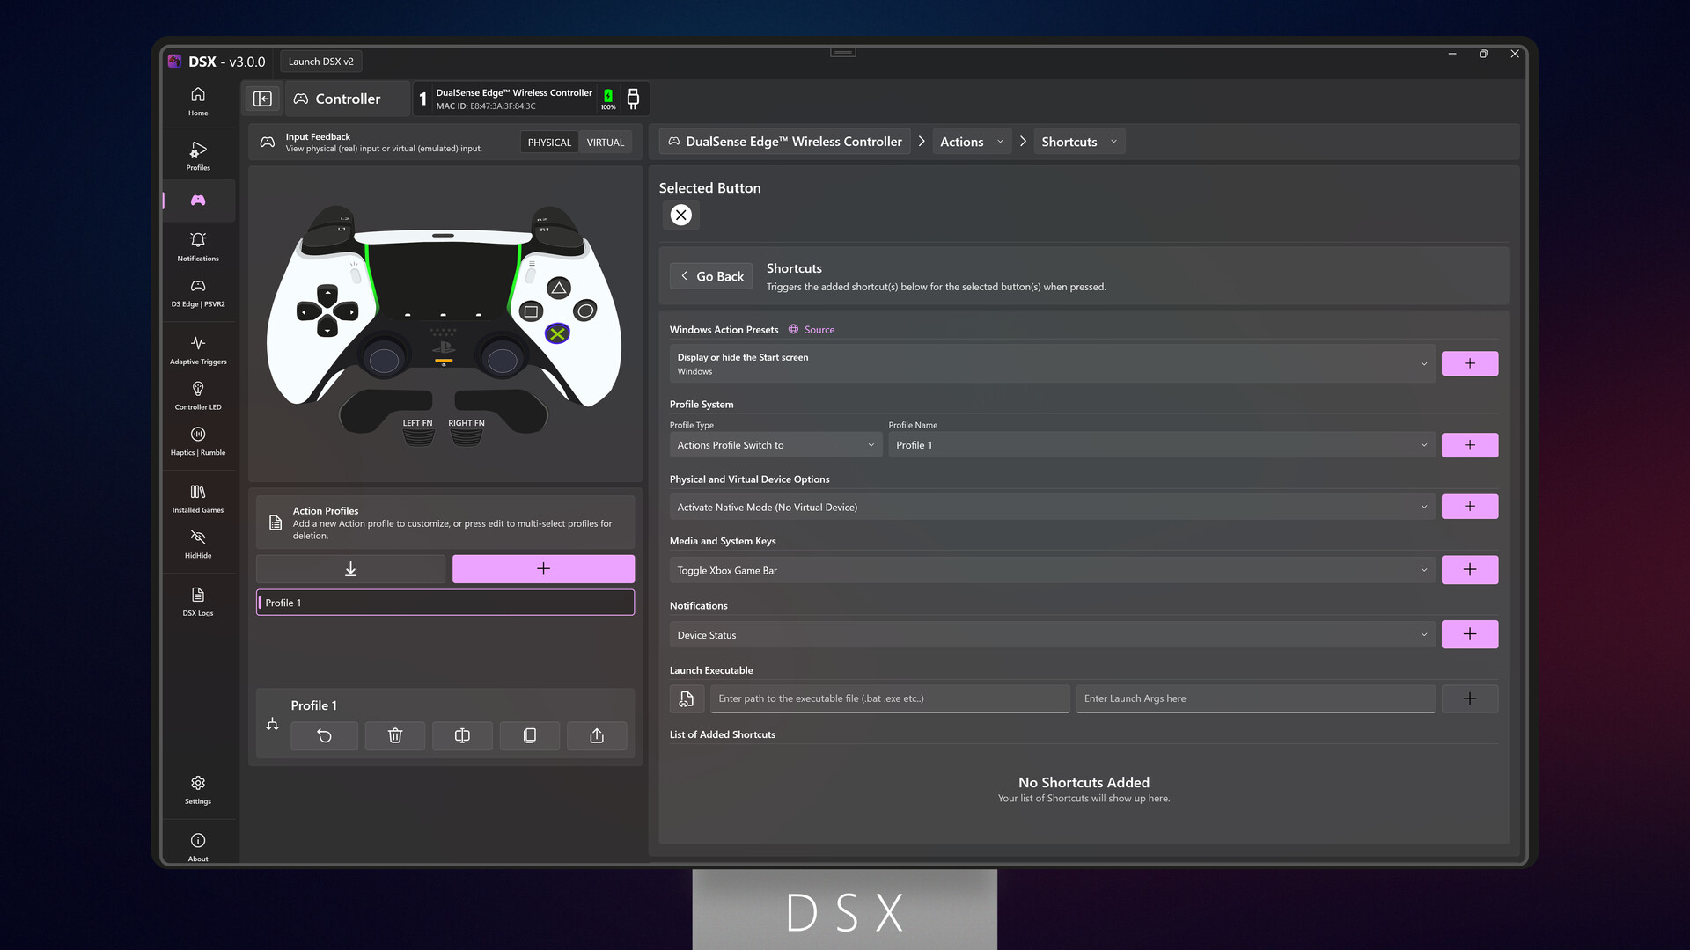Click the Go Back button
1690x950 pixels.
coord(710,275)
